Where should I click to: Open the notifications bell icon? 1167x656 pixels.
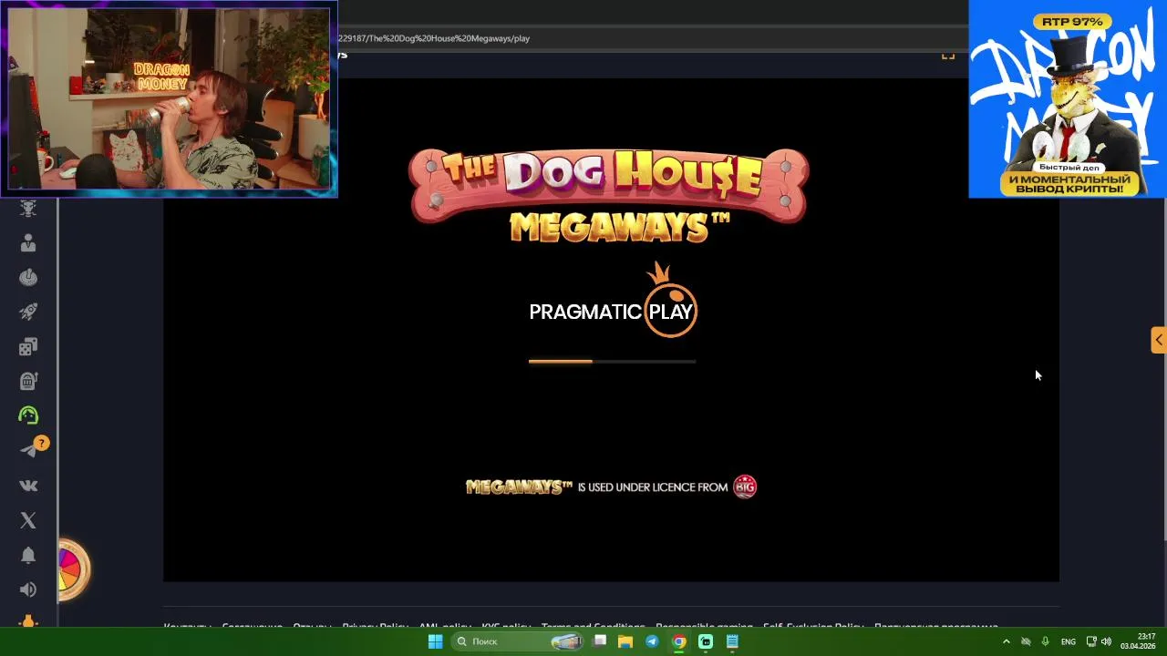tap(28, 555)
